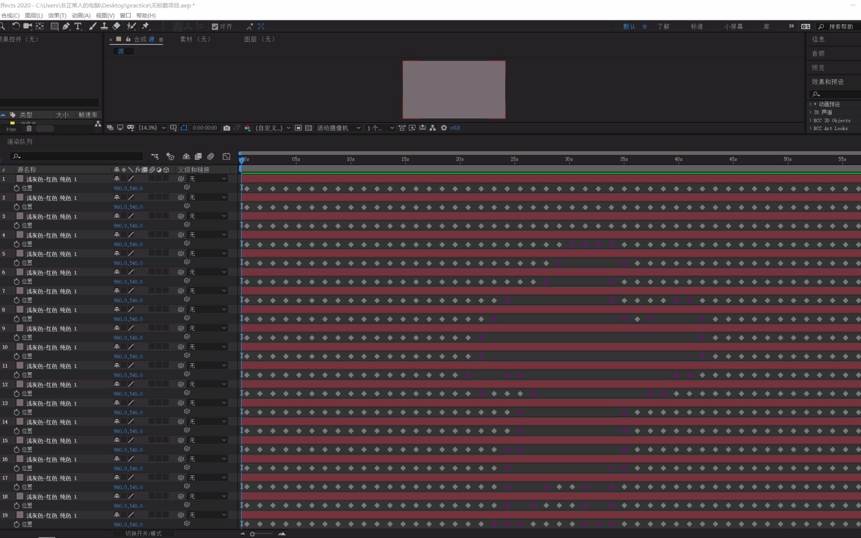861x538 pixels.
Task: Switch to the 渲染队列 tab
Action: (20, 141)
